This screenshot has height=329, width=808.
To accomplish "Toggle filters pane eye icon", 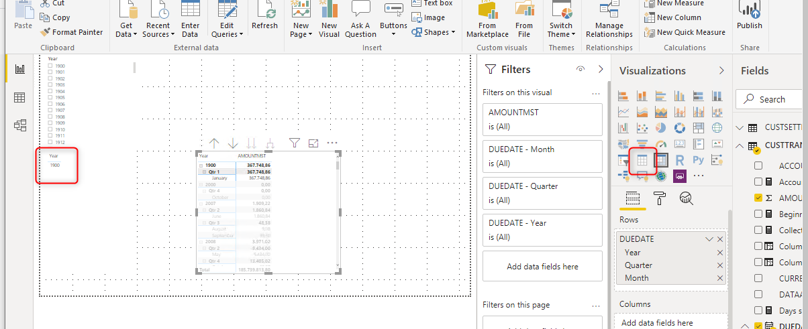I will 580,69.
